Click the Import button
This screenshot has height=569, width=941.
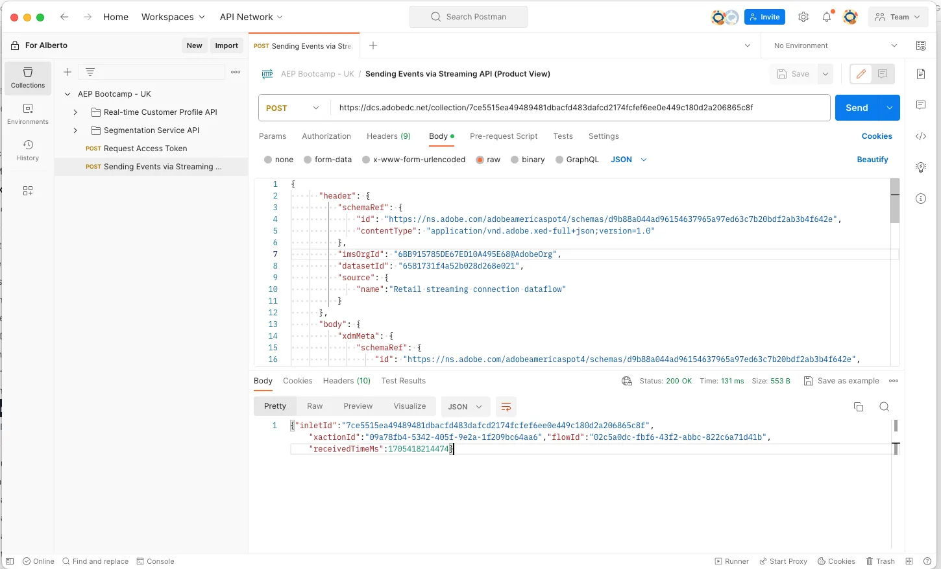coord(226,45)
